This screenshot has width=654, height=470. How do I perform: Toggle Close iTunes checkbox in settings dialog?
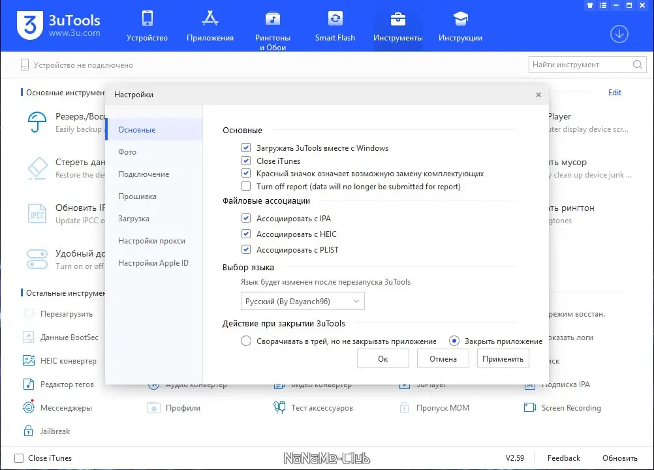(246, 161)
